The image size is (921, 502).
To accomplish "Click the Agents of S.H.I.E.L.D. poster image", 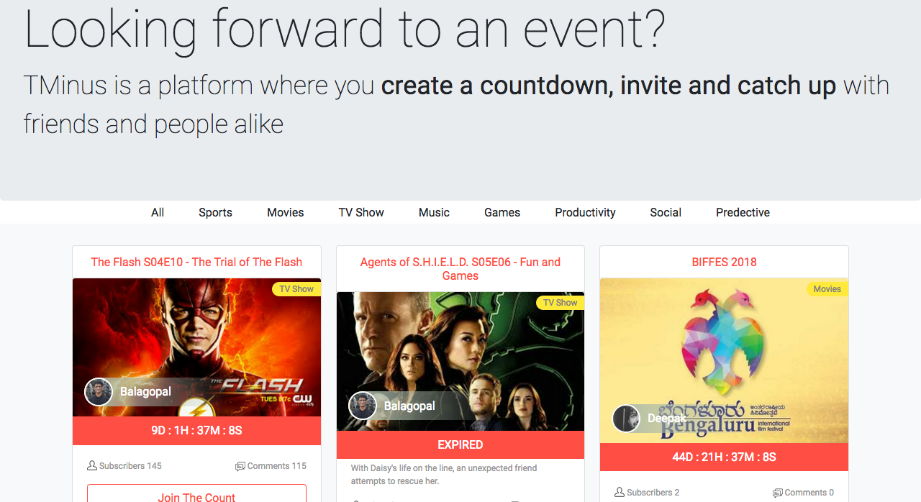I will [460, 361].
